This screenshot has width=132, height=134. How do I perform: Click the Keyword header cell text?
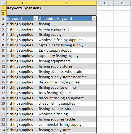[14, 19]
